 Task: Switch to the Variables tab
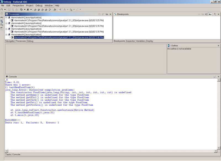pyautogui.click(x=140, y=41)
